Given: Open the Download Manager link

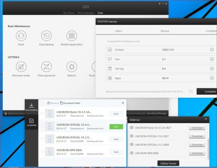Looking at the screenshot, I should [x=157, y=113].
